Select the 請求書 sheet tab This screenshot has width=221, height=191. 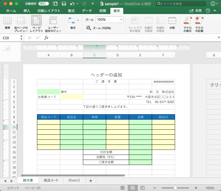(28, 180)
